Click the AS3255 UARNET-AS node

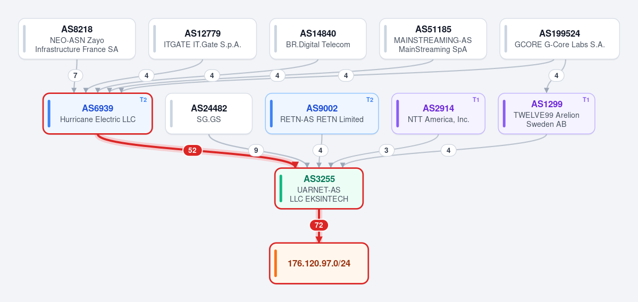tap(319, 188)
